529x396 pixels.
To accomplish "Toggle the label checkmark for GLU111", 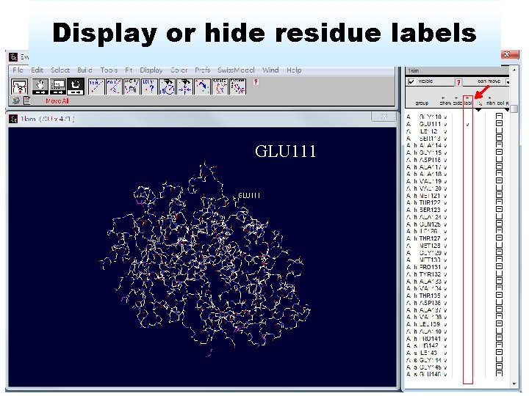I will (x=467, y=124).
